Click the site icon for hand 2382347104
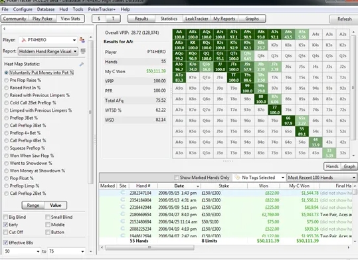This screenshot has width=358, height=260. coord(123,193)
